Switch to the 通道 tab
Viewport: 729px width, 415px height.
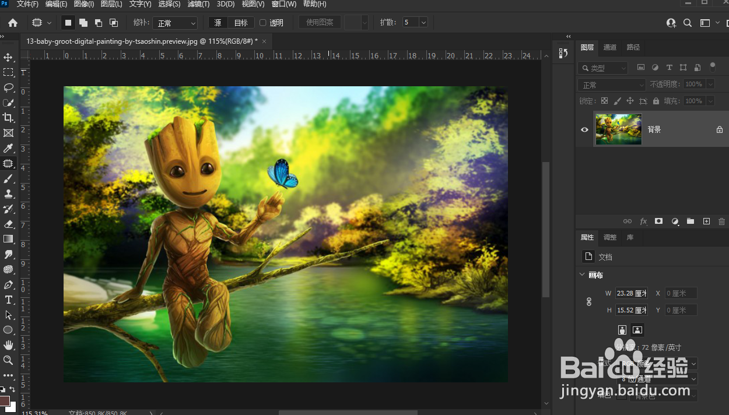[610, 47]
